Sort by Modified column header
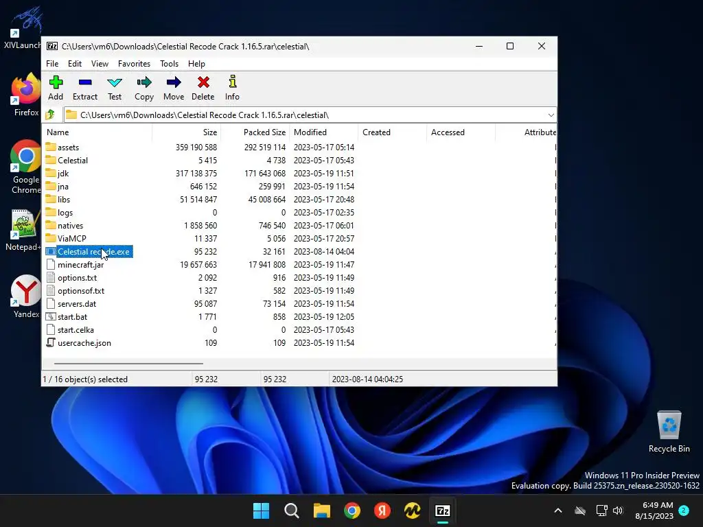Image resolution: width=703 pixels, height=527 pixels. [324, 132]
